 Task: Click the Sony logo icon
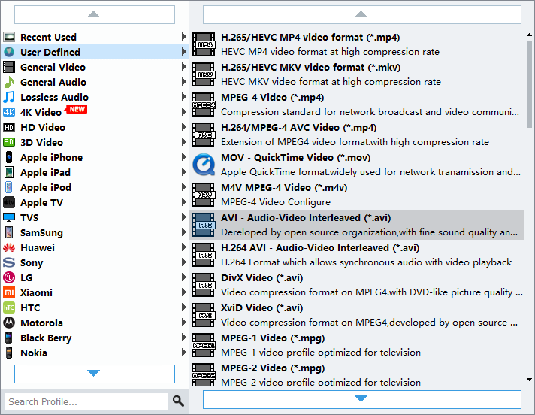click(x=9, y=262)
